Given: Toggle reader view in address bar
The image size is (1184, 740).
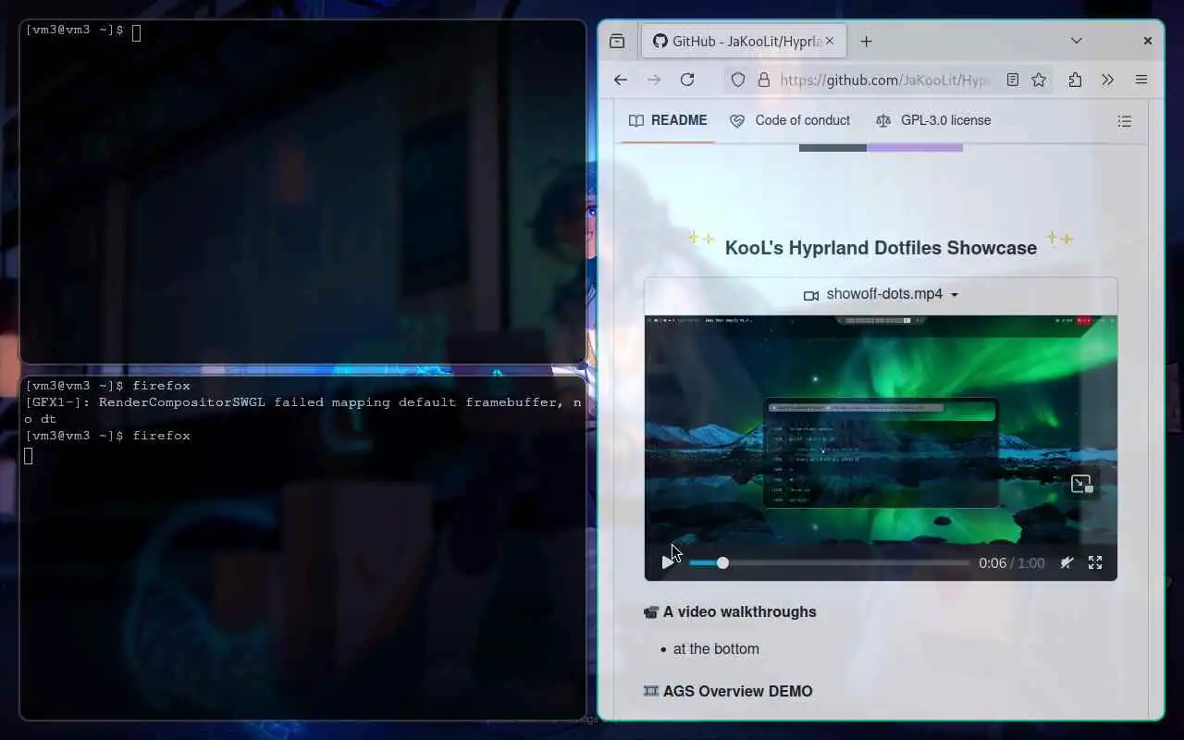Looking at the screenshot, I should coord(1013,80).
